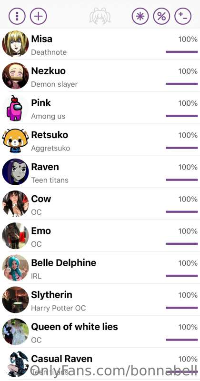Select the Nezkuo list entry

tap(100, 76)
